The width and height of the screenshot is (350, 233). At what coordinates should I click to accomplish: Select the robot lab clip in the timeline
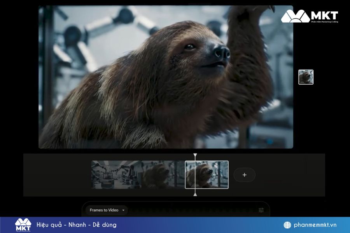click(116, 175)
